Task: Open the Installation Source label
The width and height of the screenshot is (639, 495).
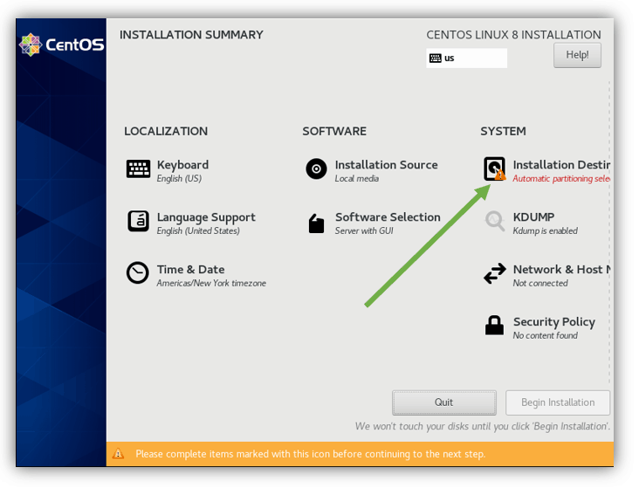Action: 387,165
